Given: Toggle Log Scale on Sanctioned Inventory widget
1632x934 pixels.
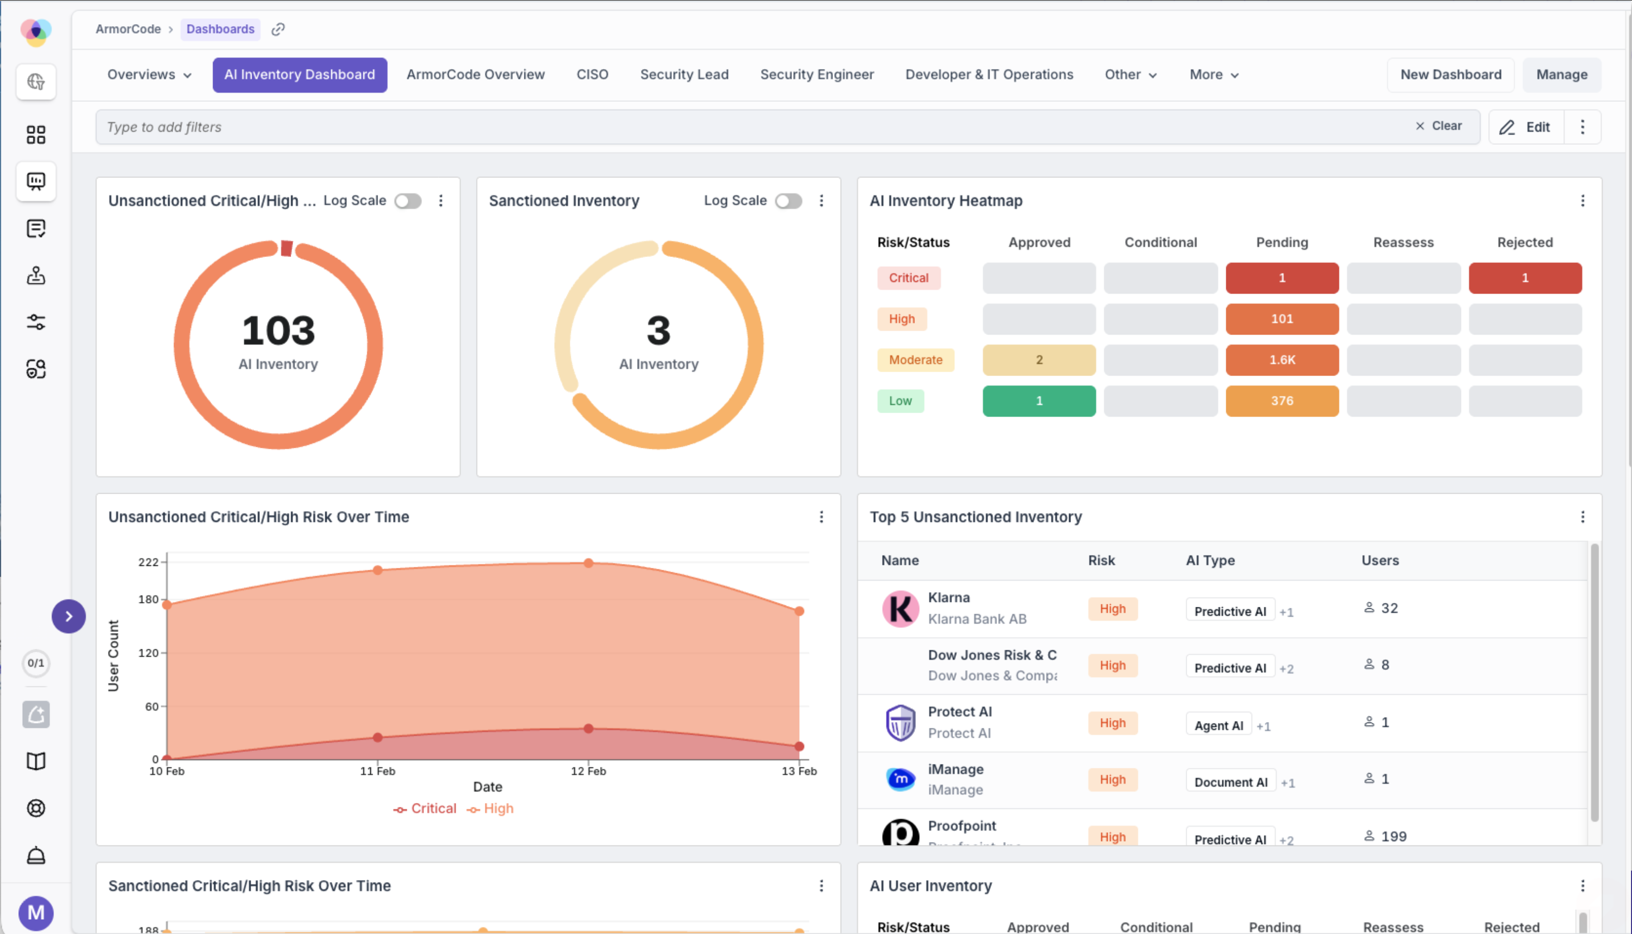Looking at the screenshot, I should [788, 201].
